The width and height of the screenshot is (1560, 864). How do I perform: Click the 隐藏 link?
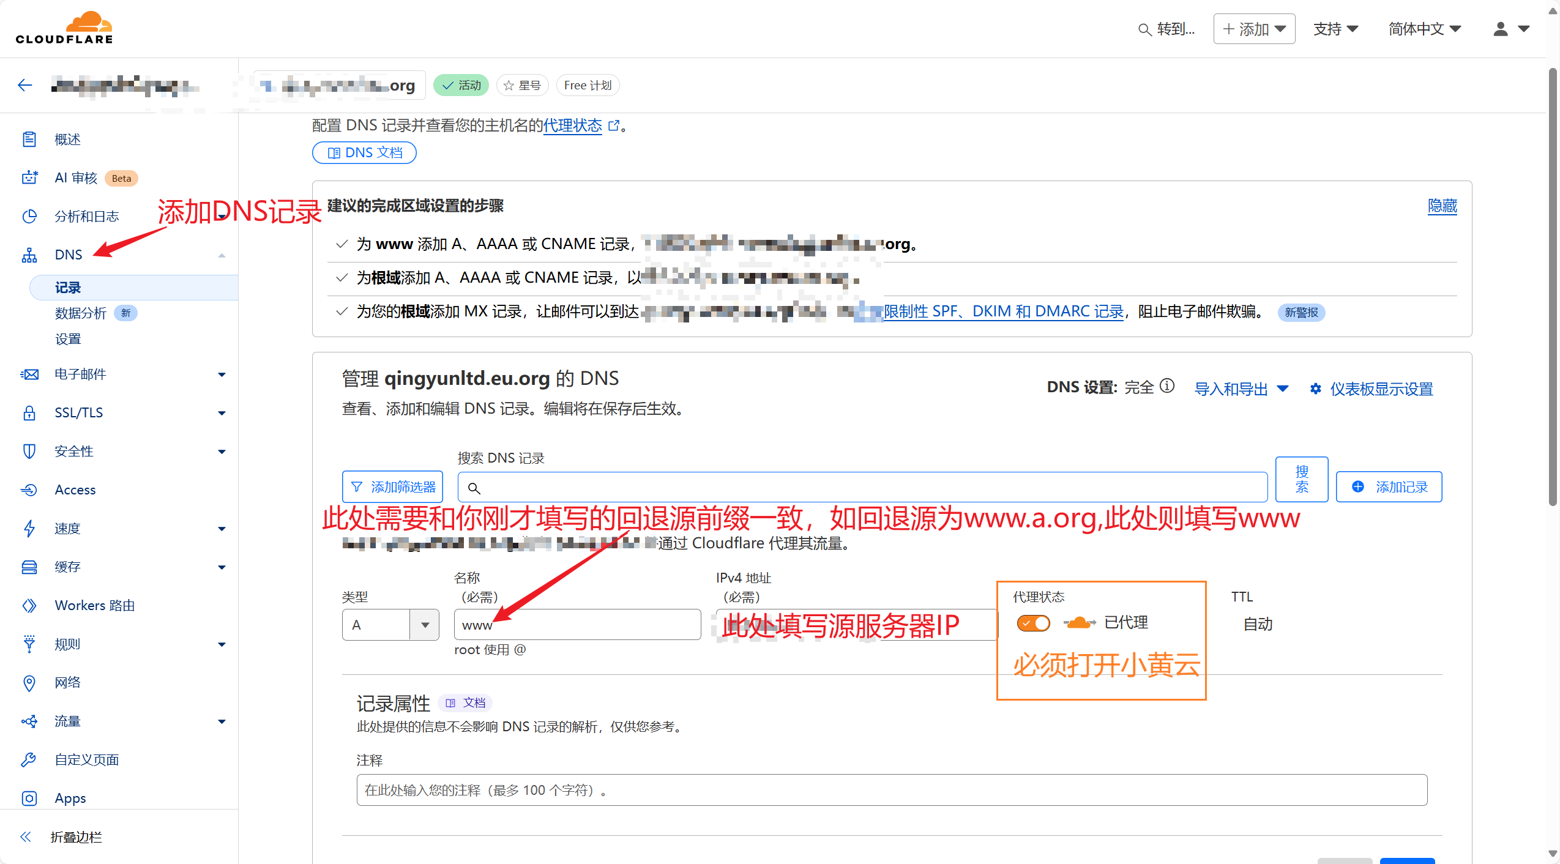tap(1442, 206)
